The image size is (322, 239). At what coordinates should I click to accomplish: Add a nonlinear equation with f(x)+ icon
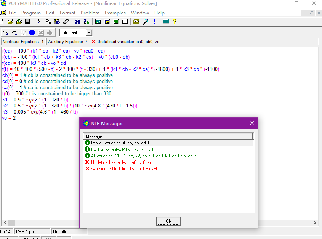(5, 32)
